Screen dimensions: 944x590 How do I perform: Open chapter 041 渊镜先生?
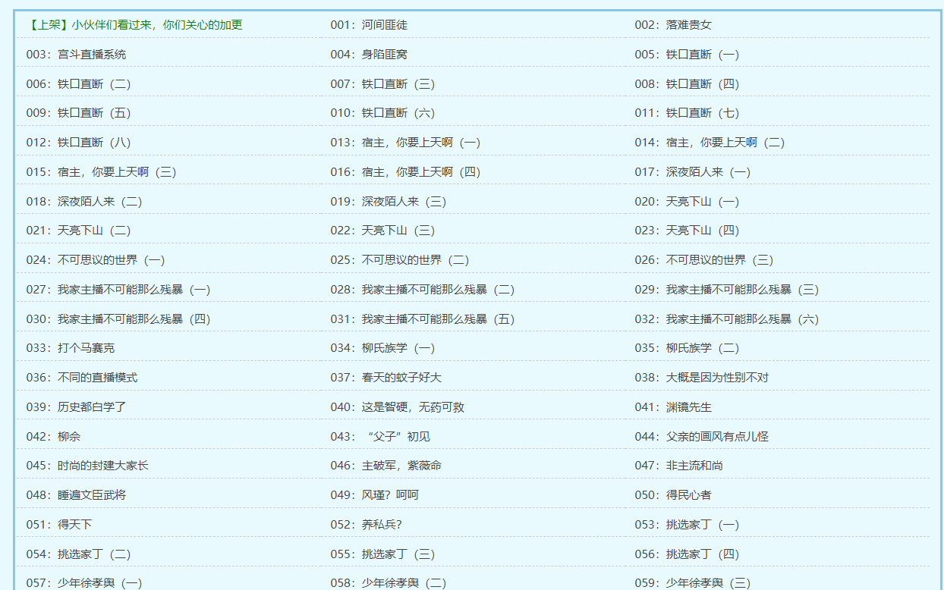669,406
